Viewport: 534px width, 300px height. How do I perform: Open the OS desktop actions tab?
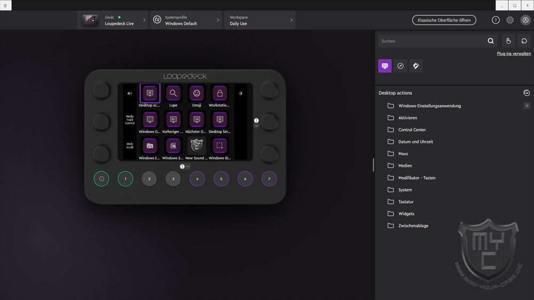pyautogui.click(x=385, y=66)
